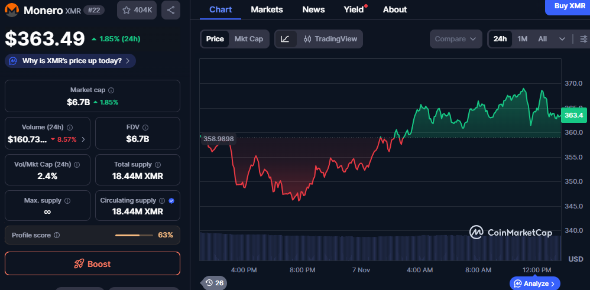
Task: Click the line chart style icon
Action: tap(285, 39)
